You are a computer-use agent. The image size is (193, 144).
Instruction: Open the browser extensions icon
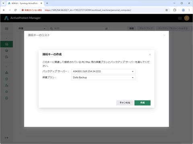[x=175, y=10]
